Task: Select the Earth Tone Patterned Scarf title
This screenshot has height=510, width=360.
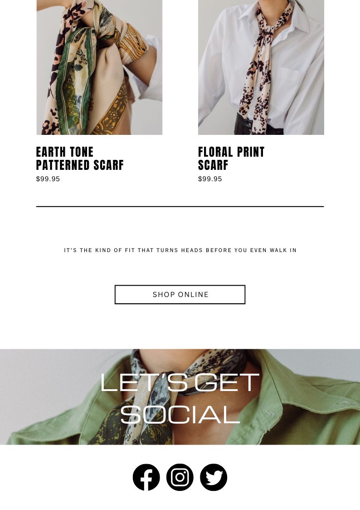Action: click(80, 158)
